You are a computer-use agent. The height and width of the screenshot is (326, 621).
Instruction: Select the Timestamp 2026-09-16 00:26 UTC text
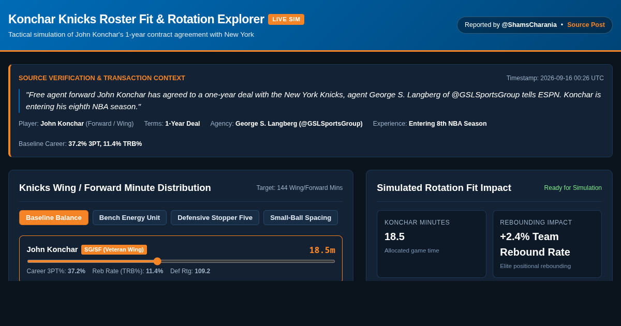[x=555, y=78]
